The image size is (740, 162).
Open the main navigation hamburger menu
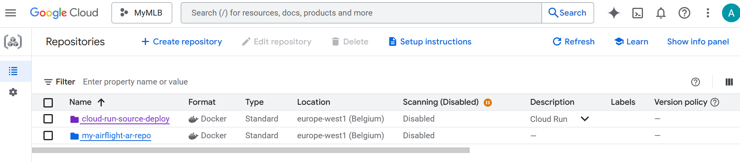[11, 13]
